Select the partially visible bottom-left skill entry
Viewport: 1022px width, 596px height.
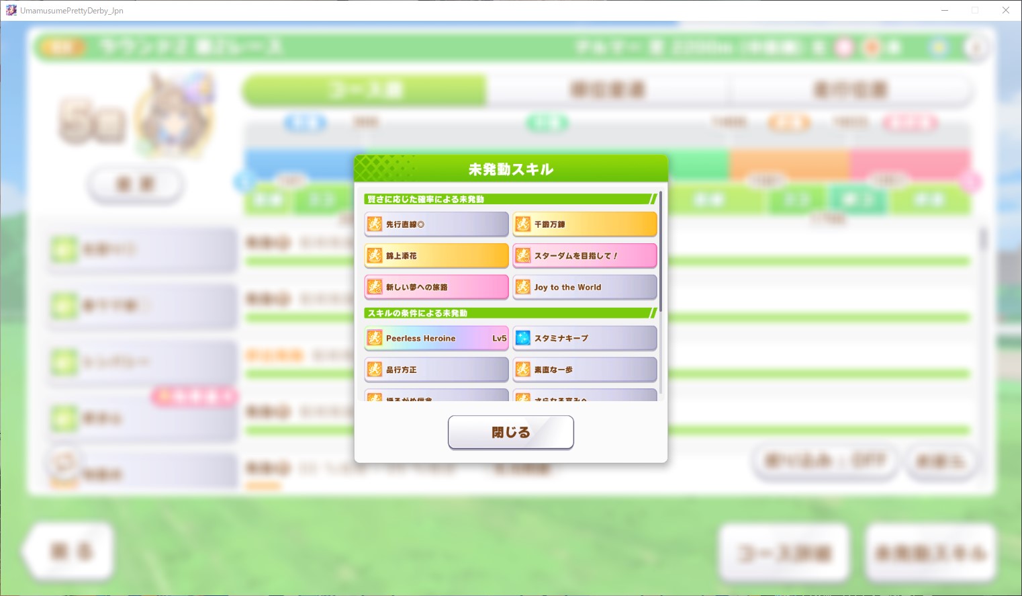(x=436, y=395)
